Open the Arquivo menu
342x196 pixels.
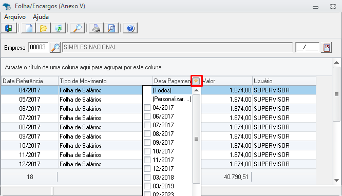[x=15, y=17]
